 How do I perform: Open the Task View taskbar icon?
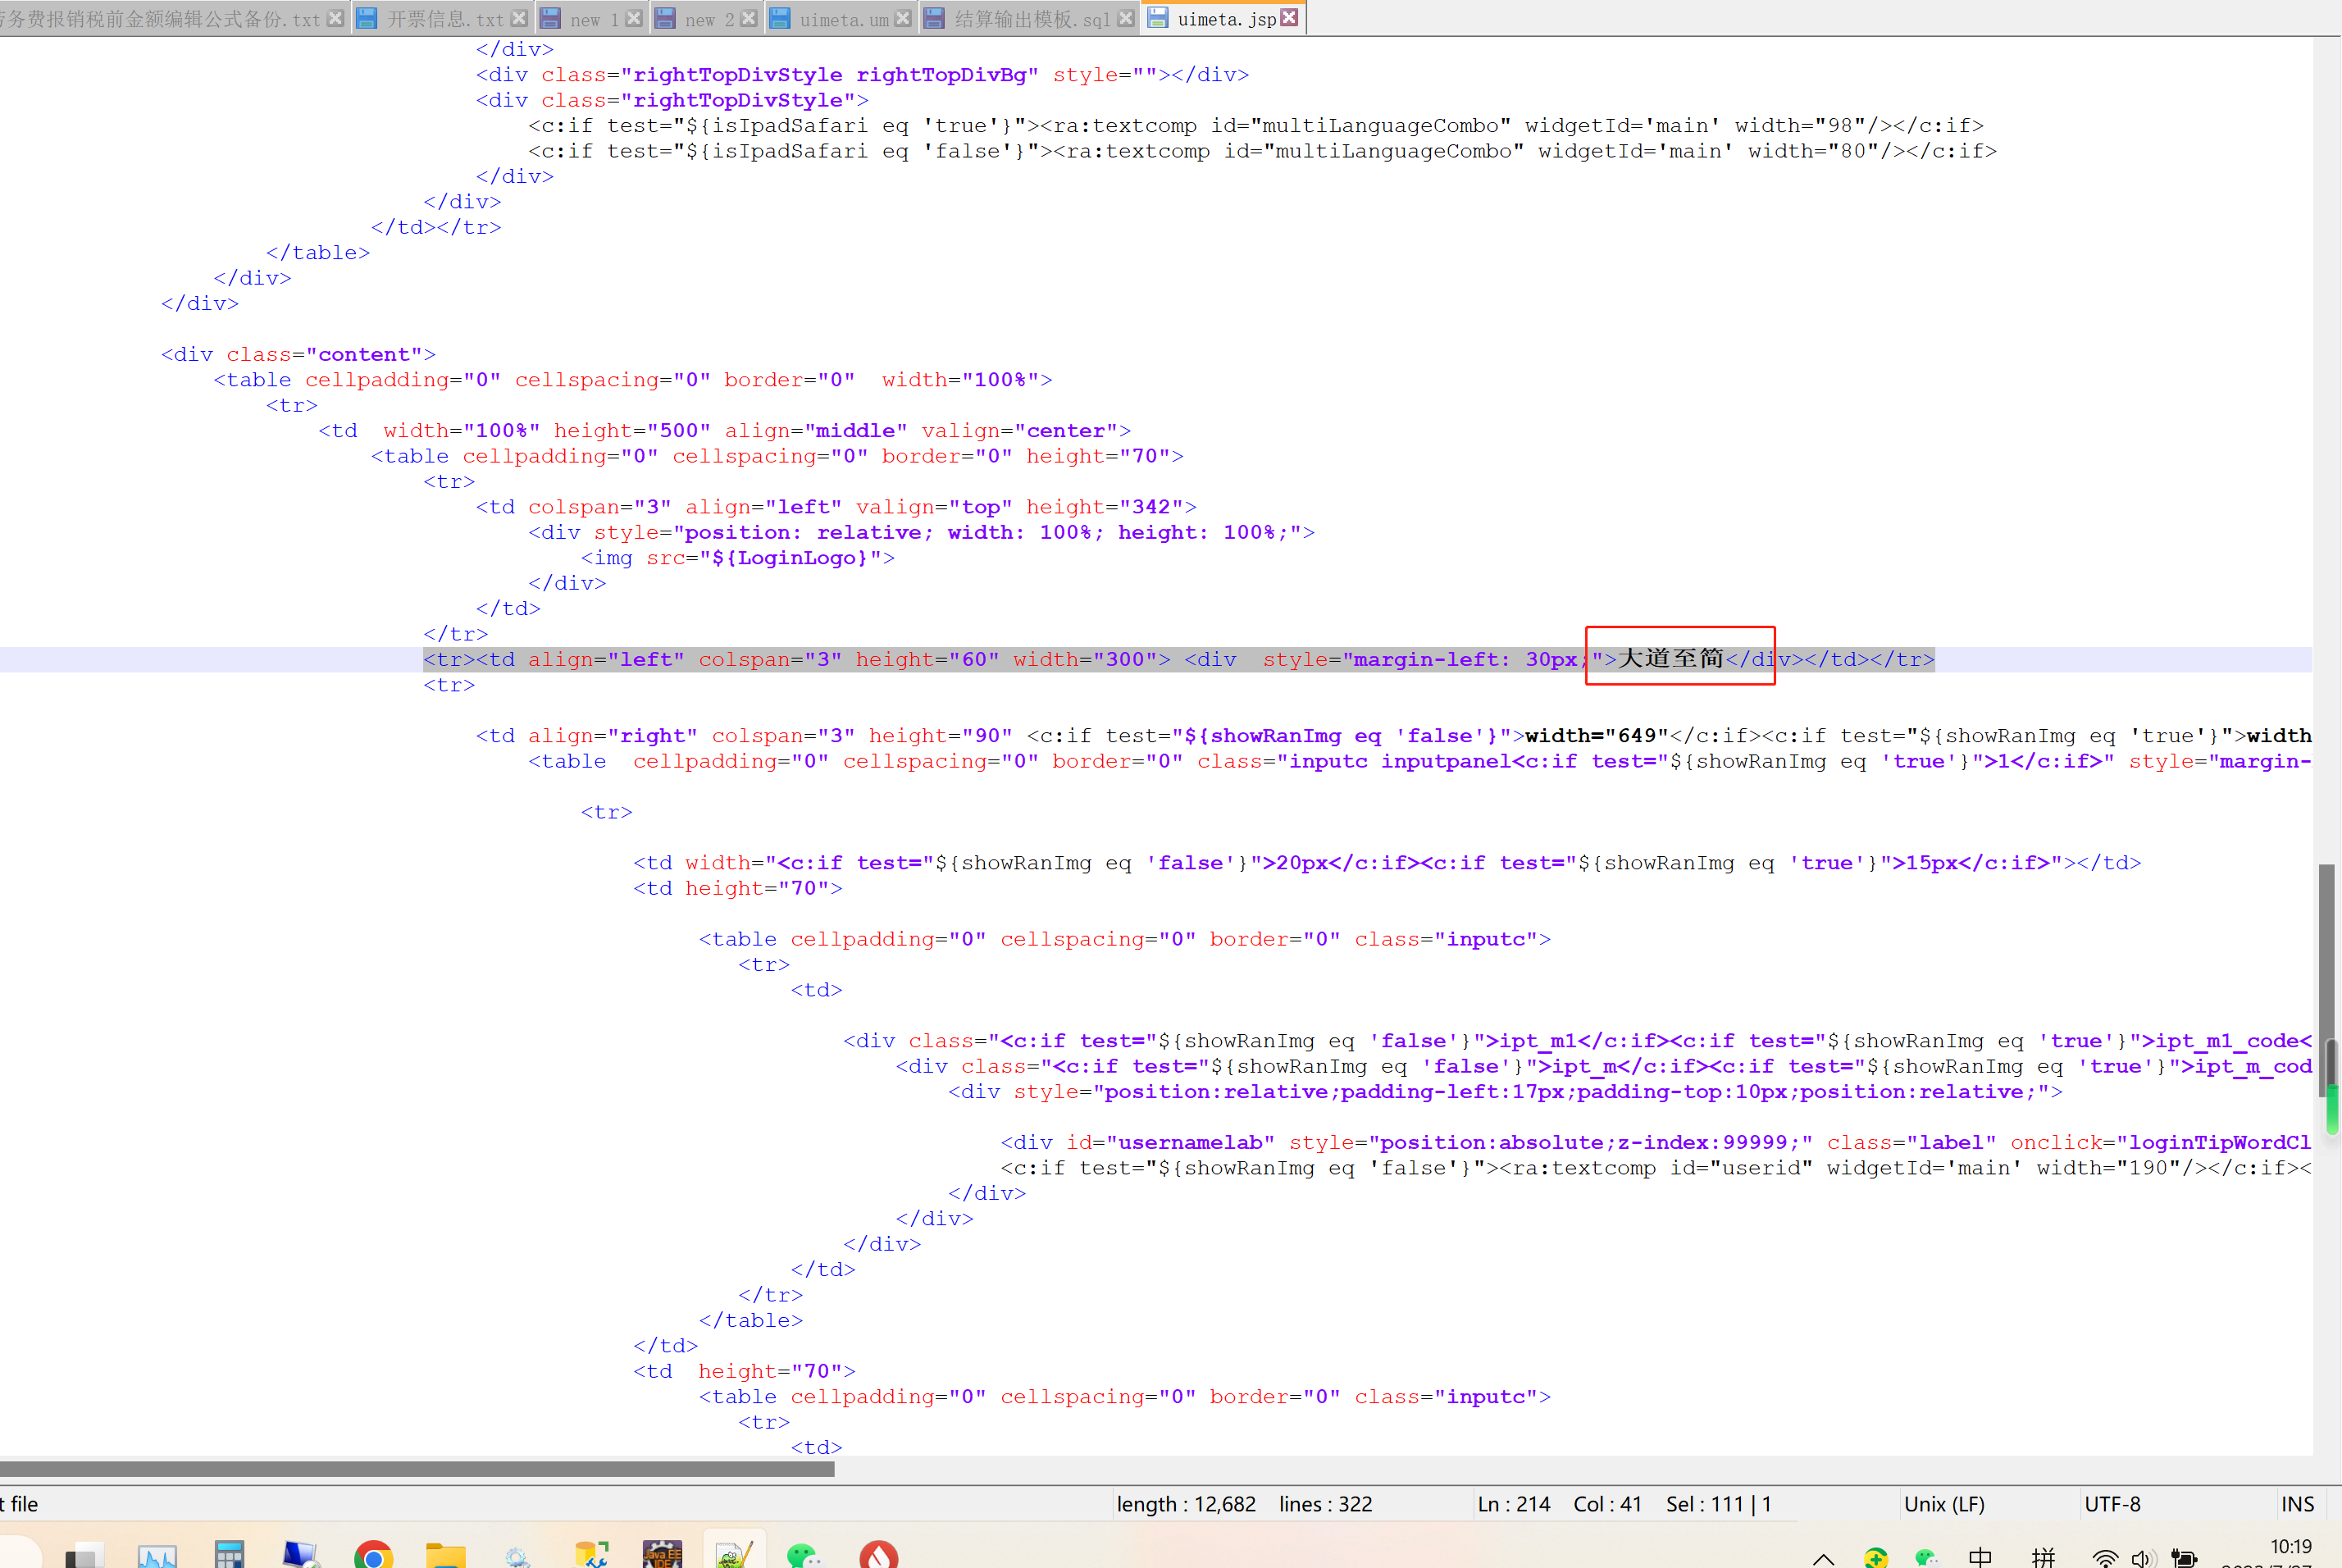pyautogui.click(x=85, y=1556)
